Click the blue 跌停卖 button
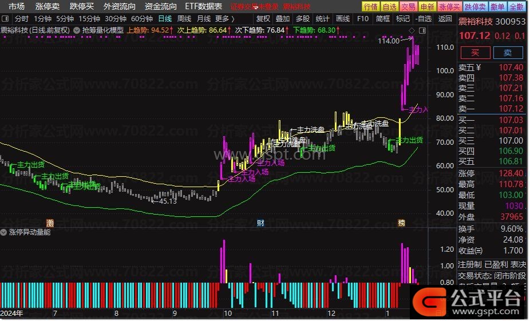 click(x=475, y=7)
